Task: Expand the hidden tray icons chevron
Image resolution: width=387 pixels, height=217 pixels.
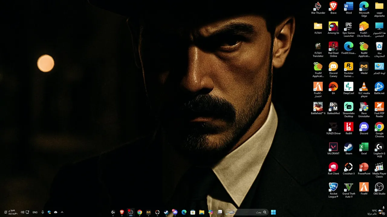Action: tap(62, 212)
